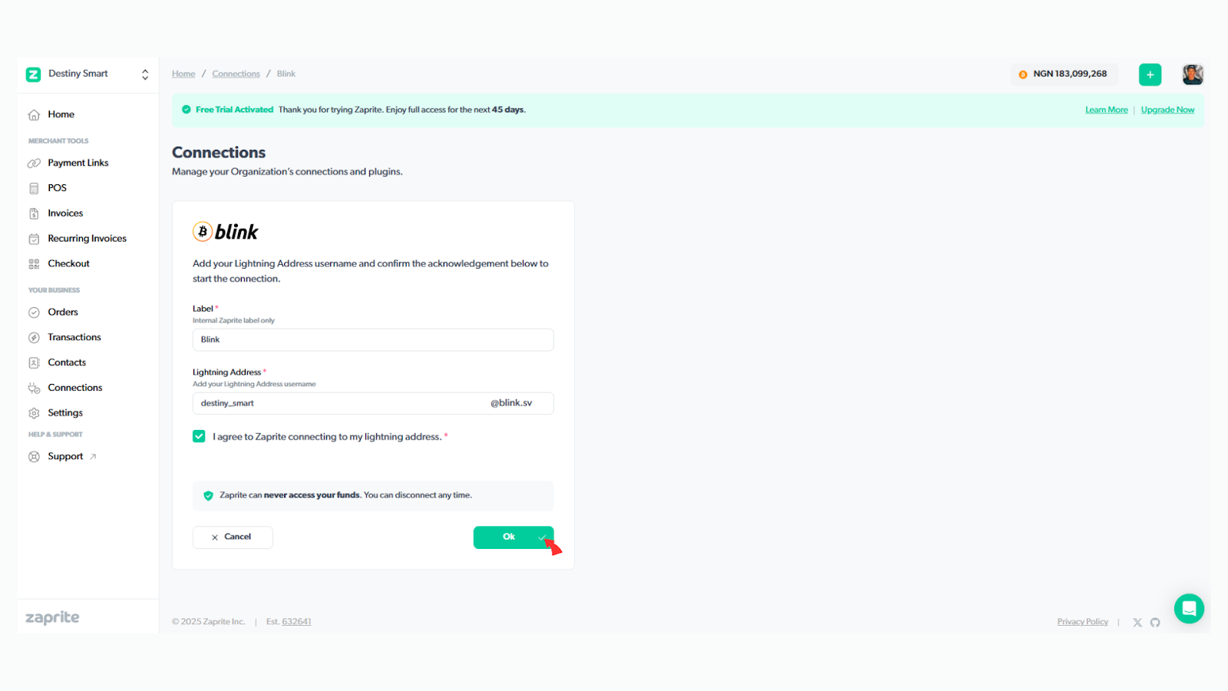Viewport: 1228px width, 691px height.
Task: Click the Free Trial Activated check icon
Action: [186, 110]
